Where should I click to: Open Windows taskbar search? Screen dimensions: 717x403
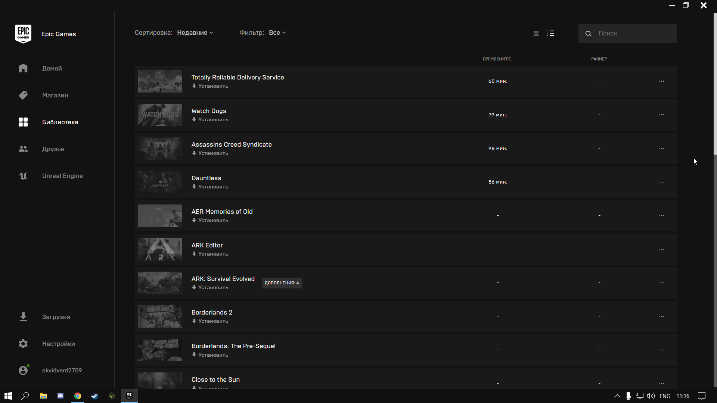pyautogui.click(x=25, y=396)
